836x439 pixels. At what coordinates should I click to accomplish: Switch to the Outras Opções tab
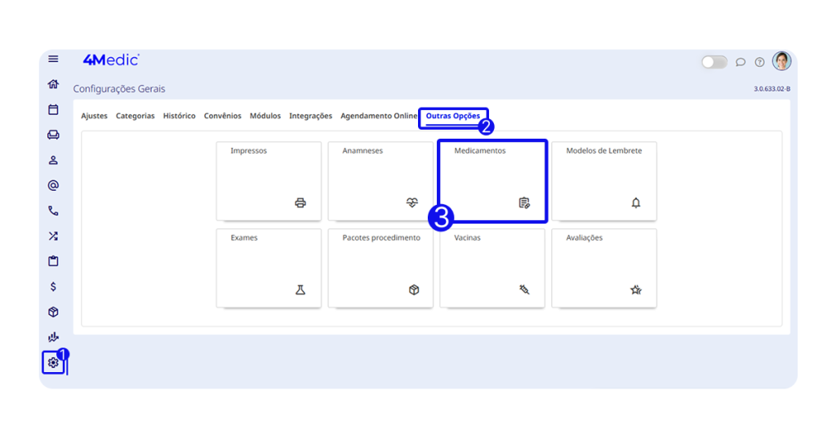pos(453,116)
